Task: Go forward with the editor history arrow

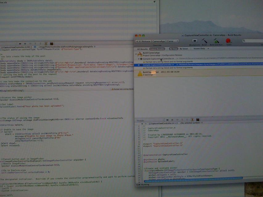Action: (x=146, y=124)
